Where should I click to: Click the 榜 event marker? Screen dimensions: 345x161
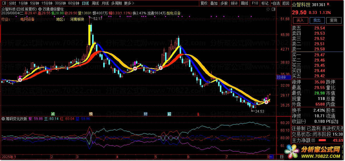pyautogui.click(x=91, y=114)
